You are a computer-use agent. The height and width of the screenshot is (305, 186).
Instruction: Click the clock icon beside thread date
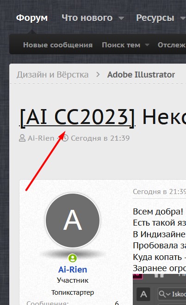(65, 138)
